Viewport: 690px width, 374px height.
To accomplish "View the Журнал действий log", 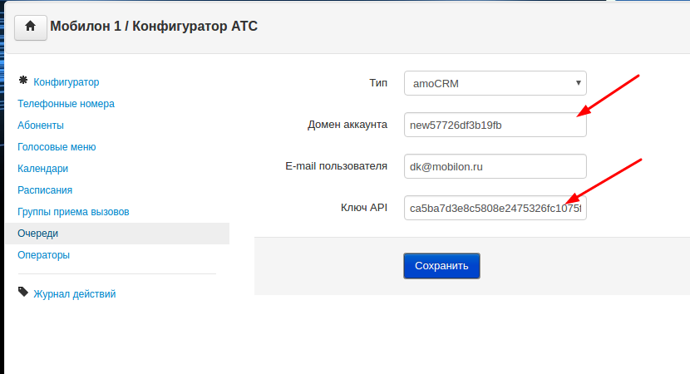I will (x=75, y=294).
